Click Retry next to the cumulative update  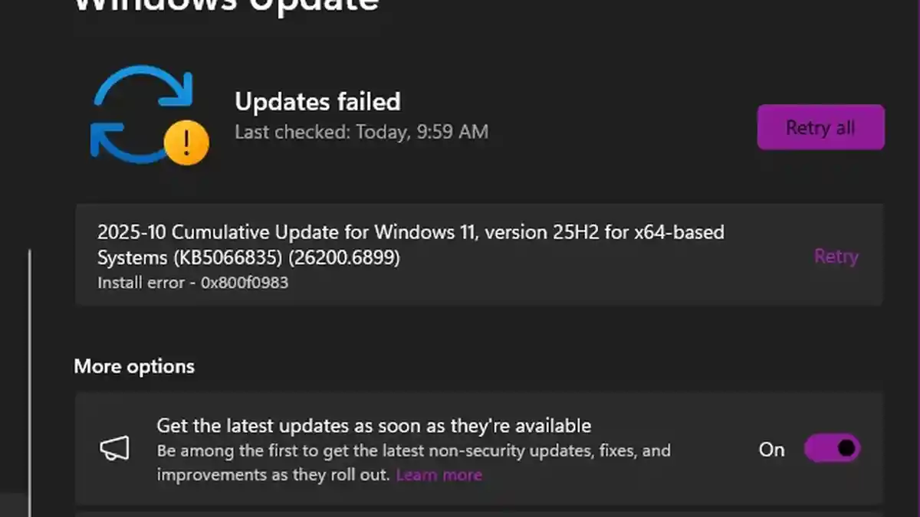836,257
